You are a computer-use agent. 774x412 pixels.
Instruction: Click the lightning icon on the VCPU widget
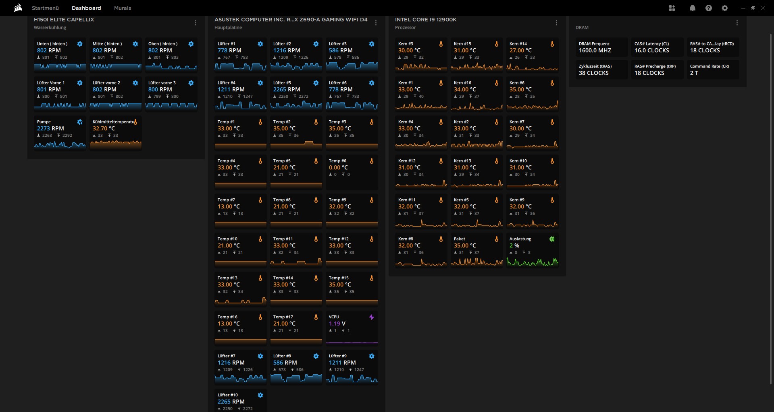(x=371, y=317)
